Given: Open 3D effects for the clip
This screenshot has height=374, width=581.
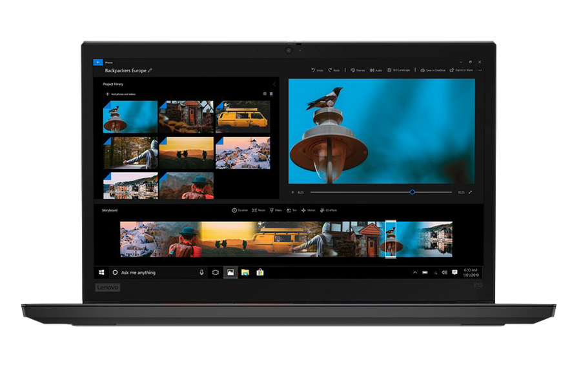Looking at the screenshot, I should pos(329,210).
